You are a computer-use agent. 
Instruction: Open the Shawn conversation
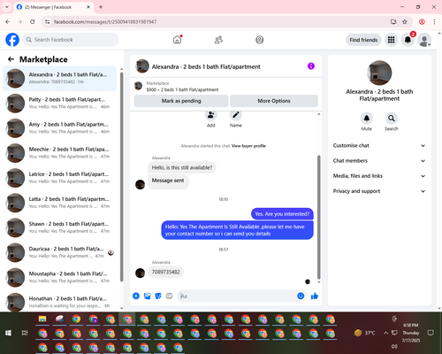pyautogui.click(x=59, y=227)
